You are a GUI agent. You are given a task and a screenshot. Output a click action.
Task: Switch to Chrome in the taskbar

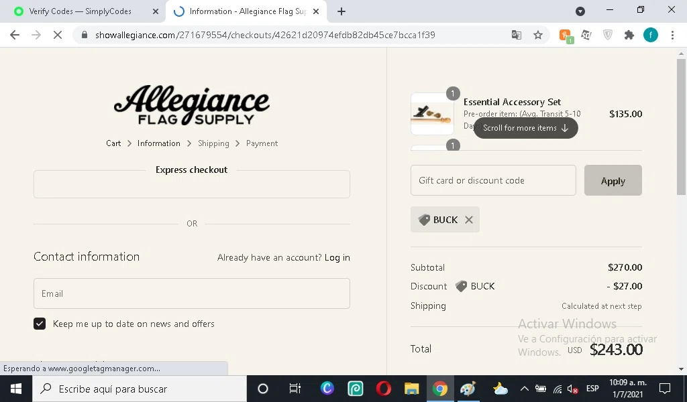click(x=439, y=389)
